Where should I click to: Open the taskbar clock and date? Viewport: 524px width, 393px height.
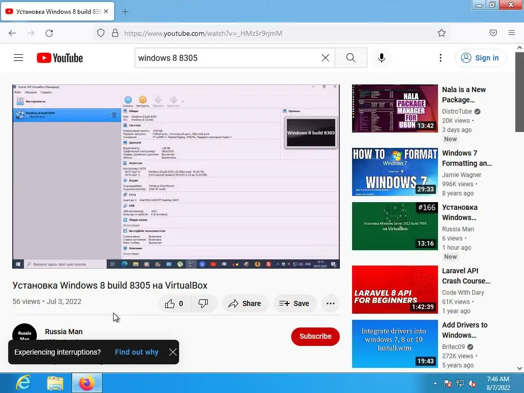[498, 383]
